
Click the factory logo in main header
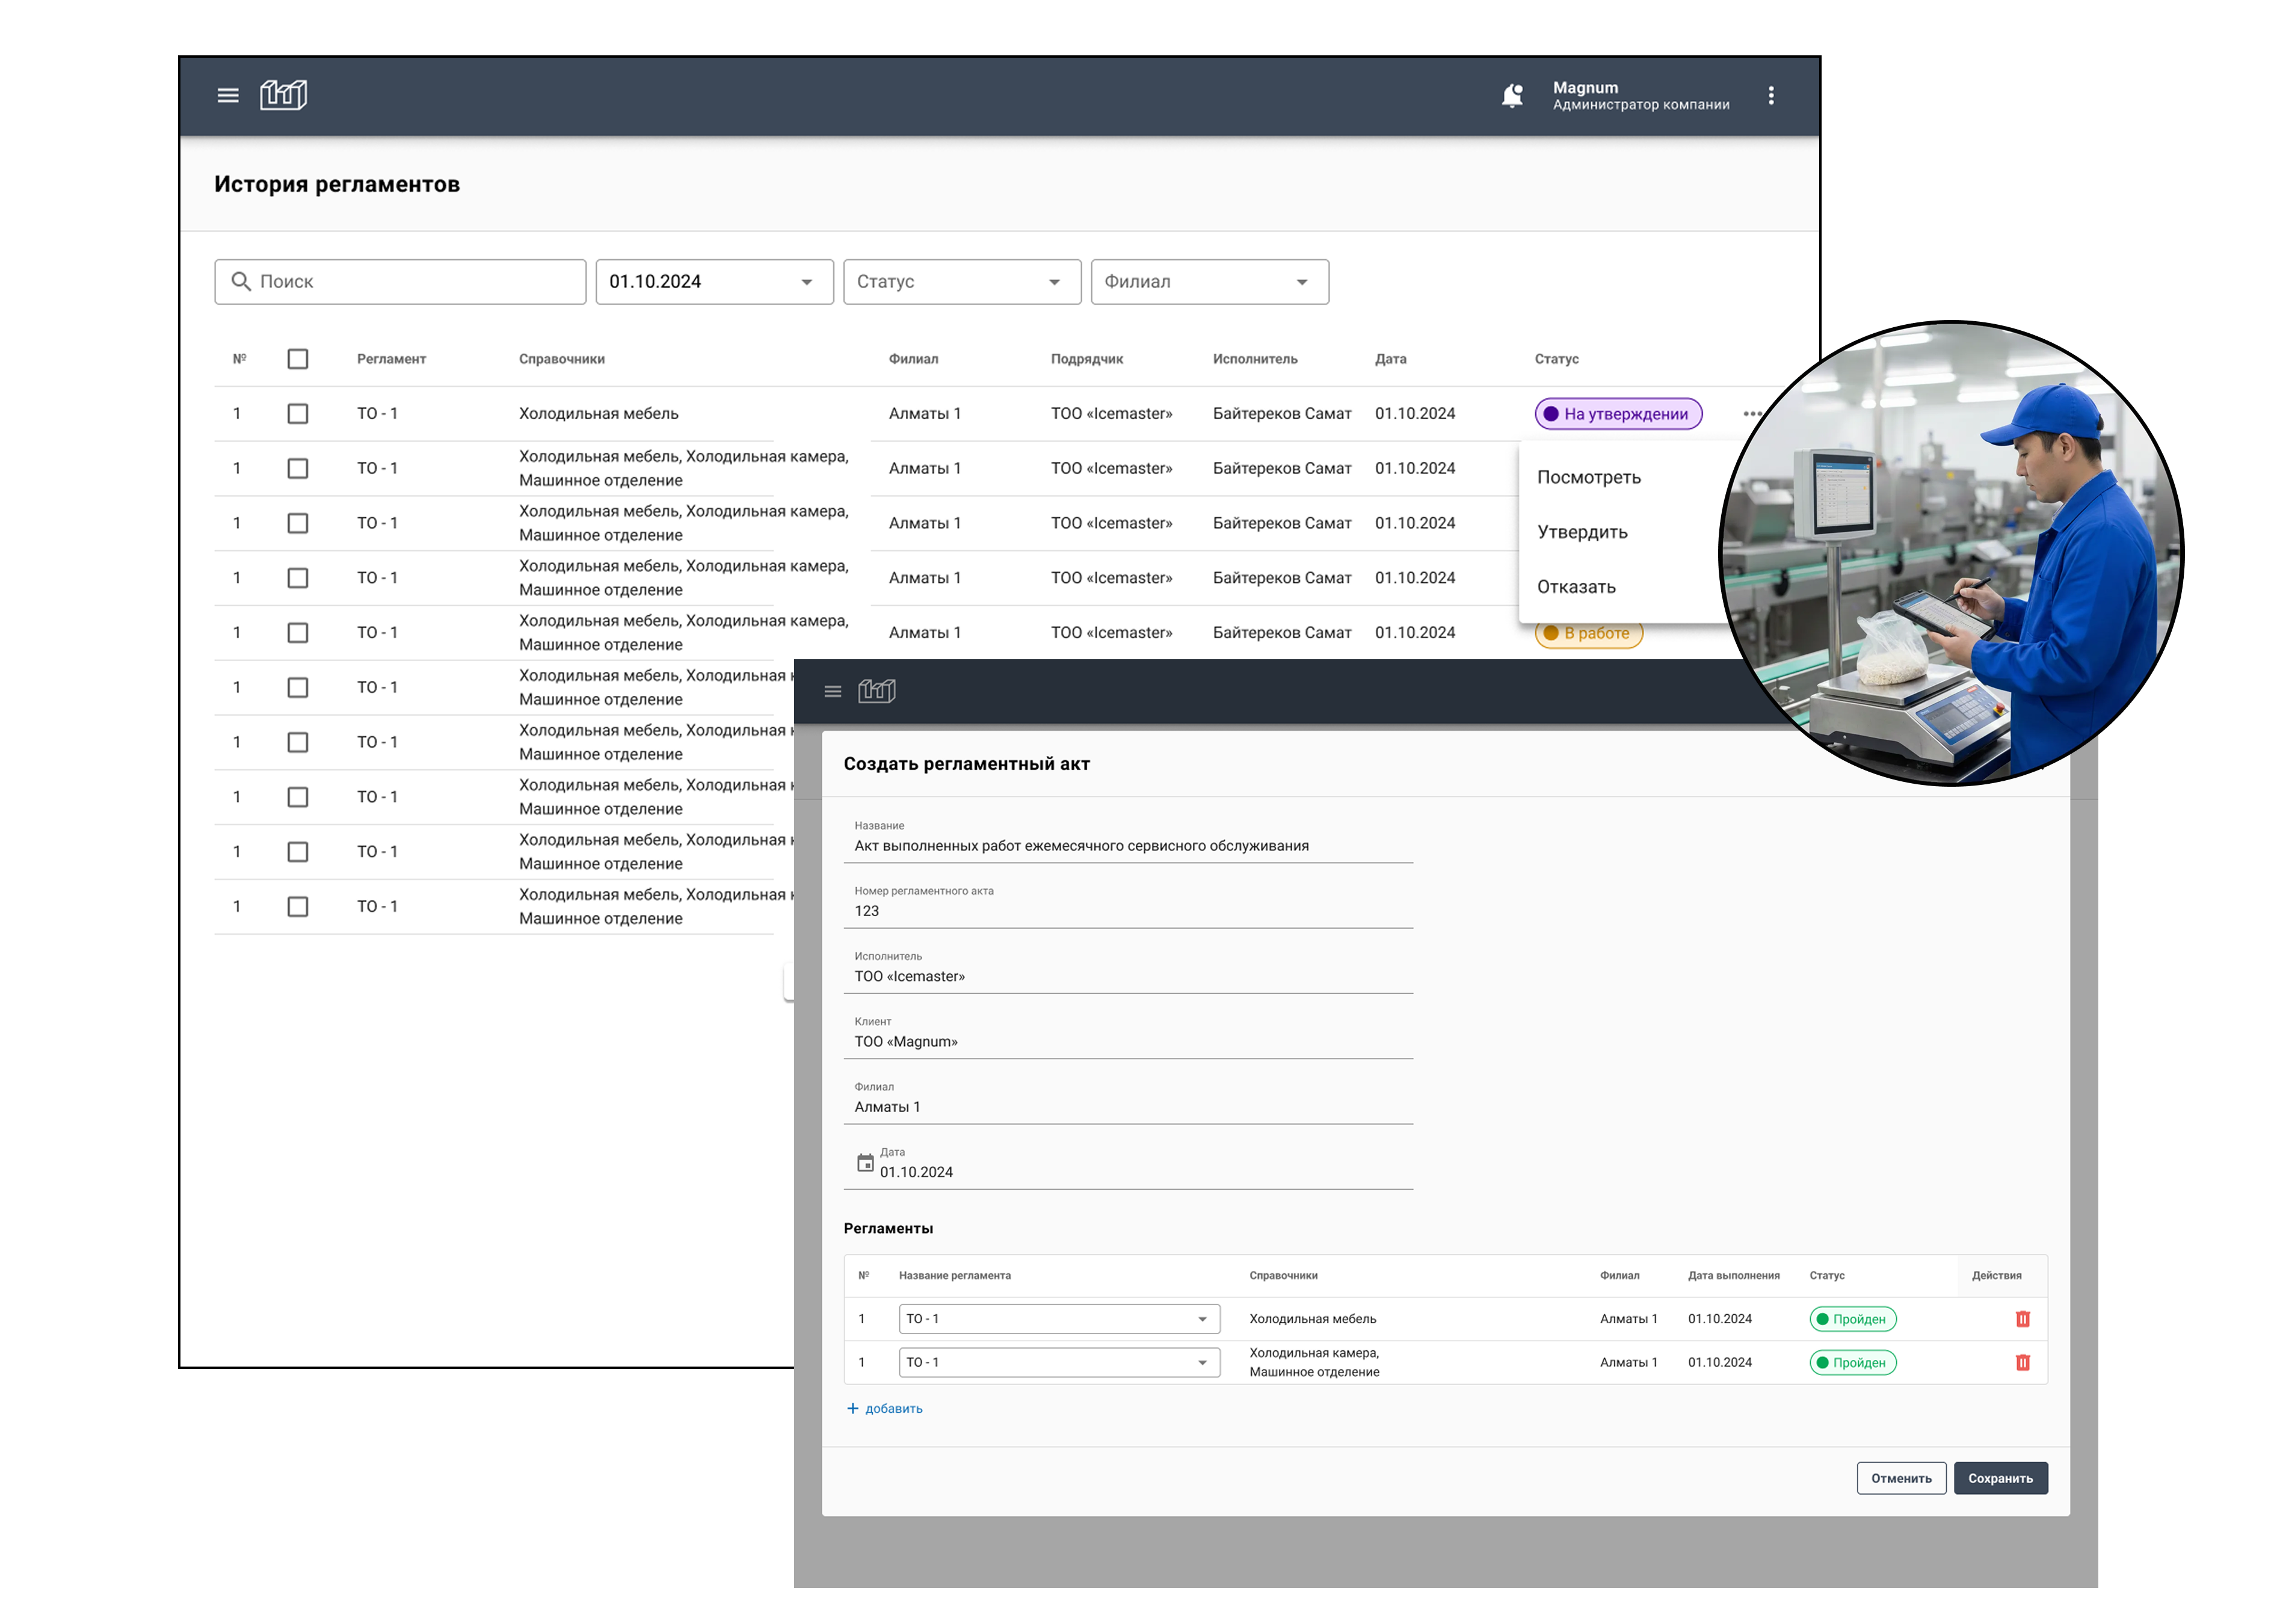283,95
